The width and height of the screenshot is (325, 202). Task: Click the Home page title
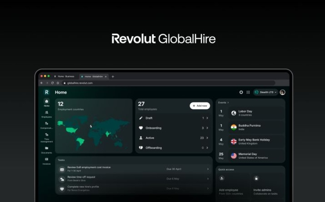coord(61,92)
